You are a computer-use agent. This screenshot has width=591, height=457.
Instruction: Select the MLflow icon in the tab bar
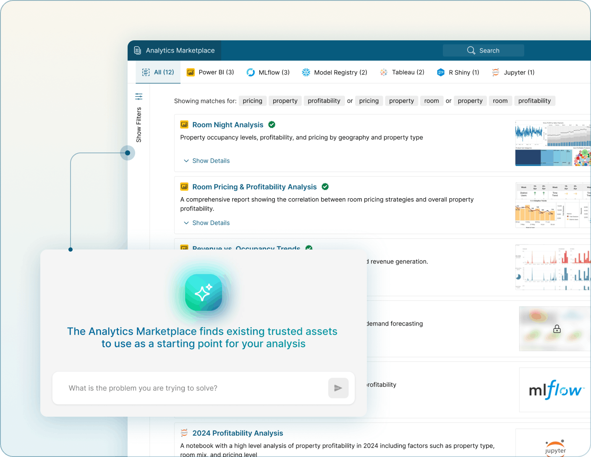[251, 72]
